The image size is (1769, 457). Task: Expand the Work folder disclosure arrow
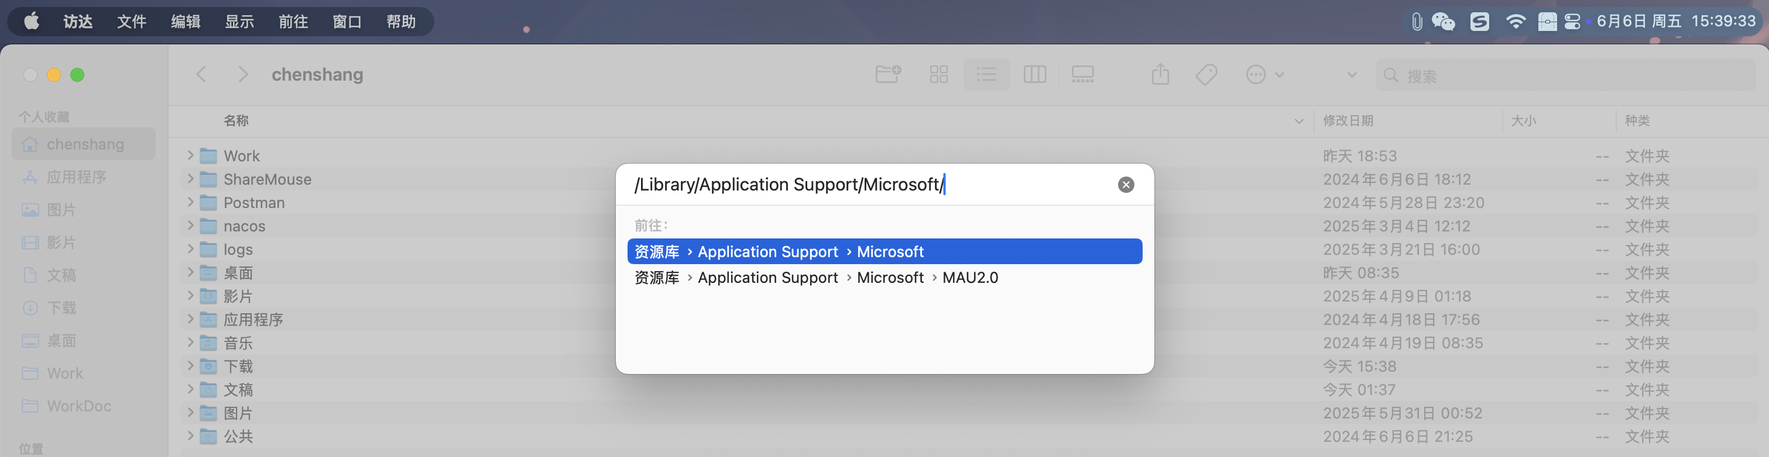tap(190, 155)
